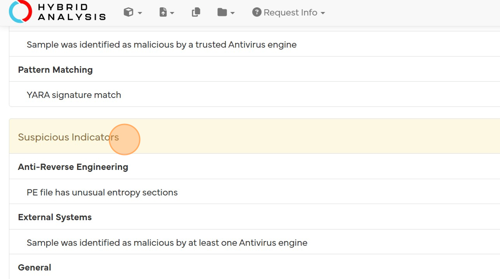Click the Anti-Reverse Engineering header
Screen dimensions: 500x279
(x=73, y=167)
